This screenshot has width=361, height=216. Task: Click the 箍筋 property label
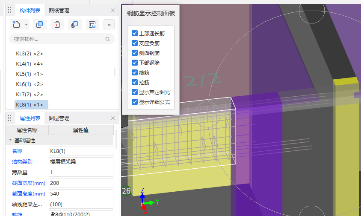17,214
